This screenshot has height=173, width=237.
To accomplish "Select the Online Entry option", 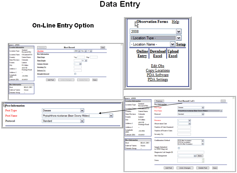I will [x=142, y=54].
